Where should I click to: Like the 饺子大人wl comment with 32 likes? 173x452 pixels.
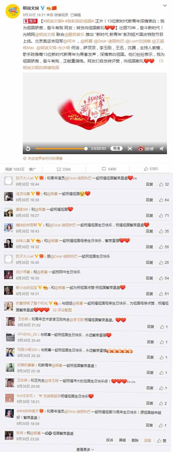pyautogui.click(x=164, y=184)
